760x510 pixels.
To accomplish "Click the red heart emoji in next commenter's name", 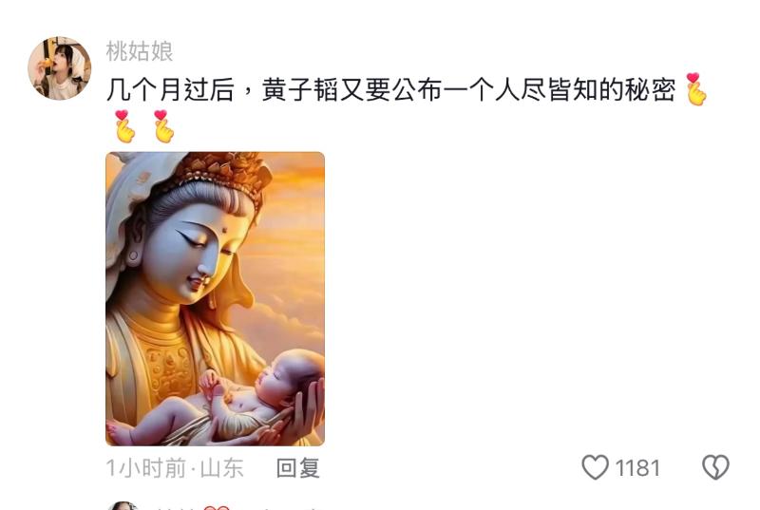I will click(x=216, y=507).
